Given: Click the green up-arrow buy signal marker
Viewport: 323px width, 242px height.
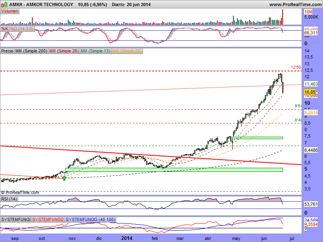Looking at the screenshot, I should 65,178.
